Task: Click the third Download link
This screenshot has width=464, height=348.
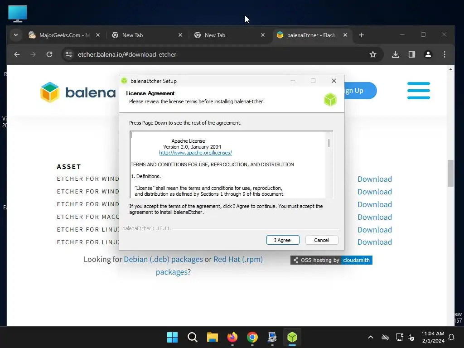Action: (375, 204)
